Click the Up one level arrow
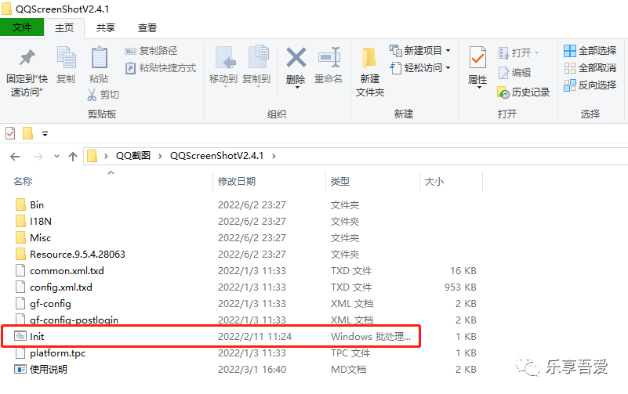Viewport: 628px width, 394px height. pos(73,157)
